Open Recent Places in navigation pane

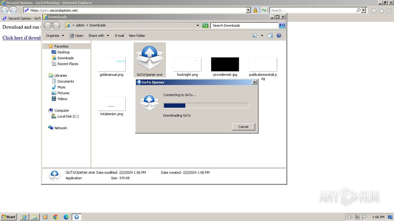point(68,64)
